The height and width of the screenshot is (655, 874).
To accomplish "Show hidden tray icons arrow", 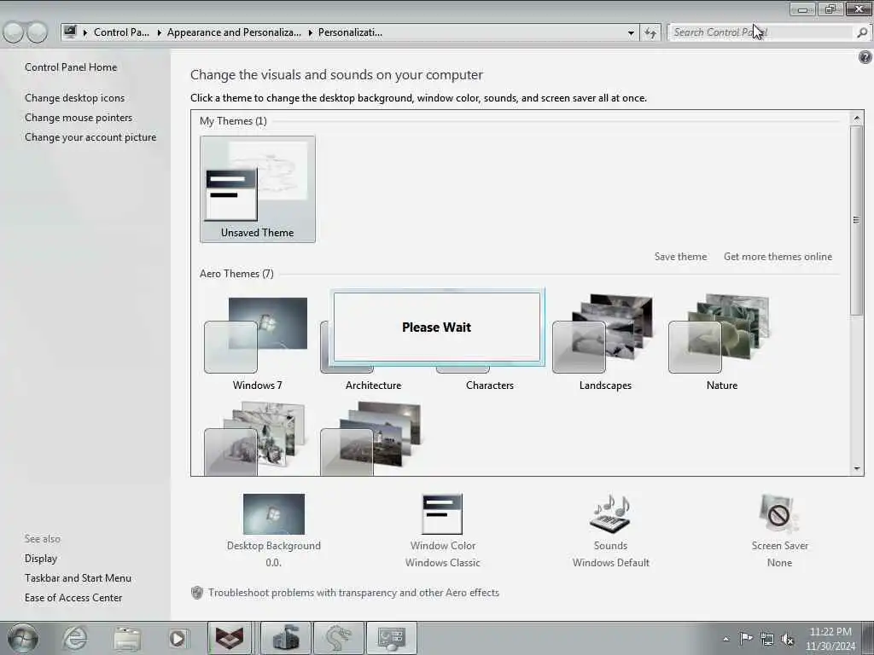I will [x=725, y=639].
